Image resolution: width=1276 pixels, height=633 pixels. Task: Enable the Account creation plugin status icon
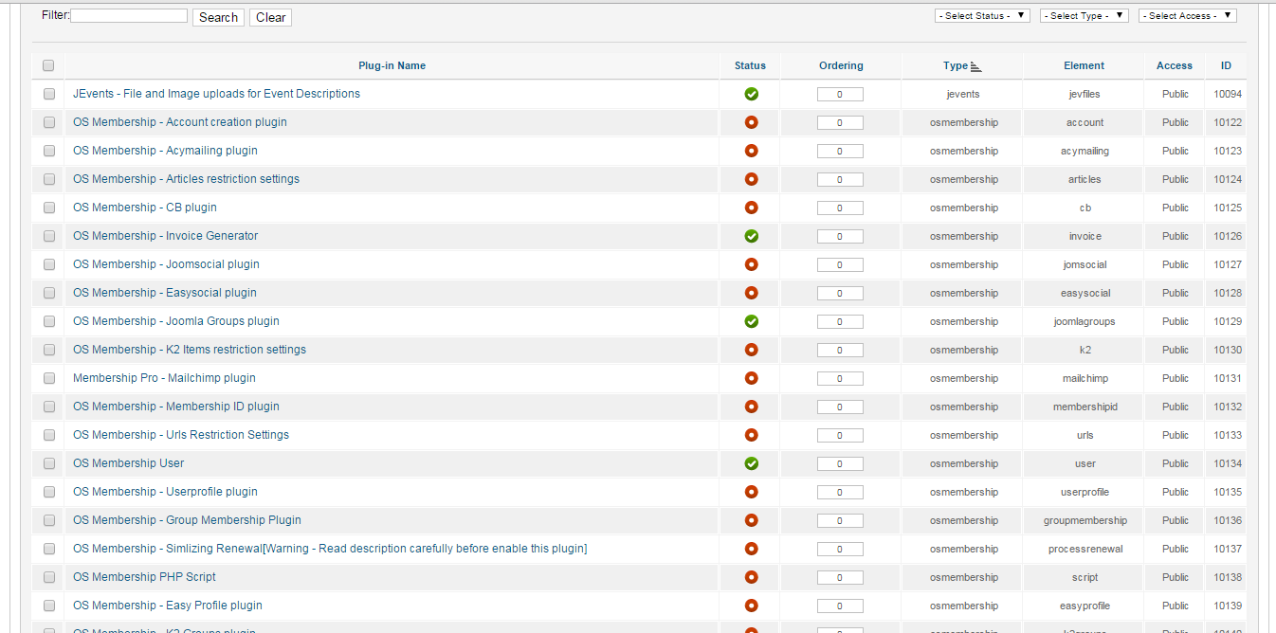coord(751,122)
